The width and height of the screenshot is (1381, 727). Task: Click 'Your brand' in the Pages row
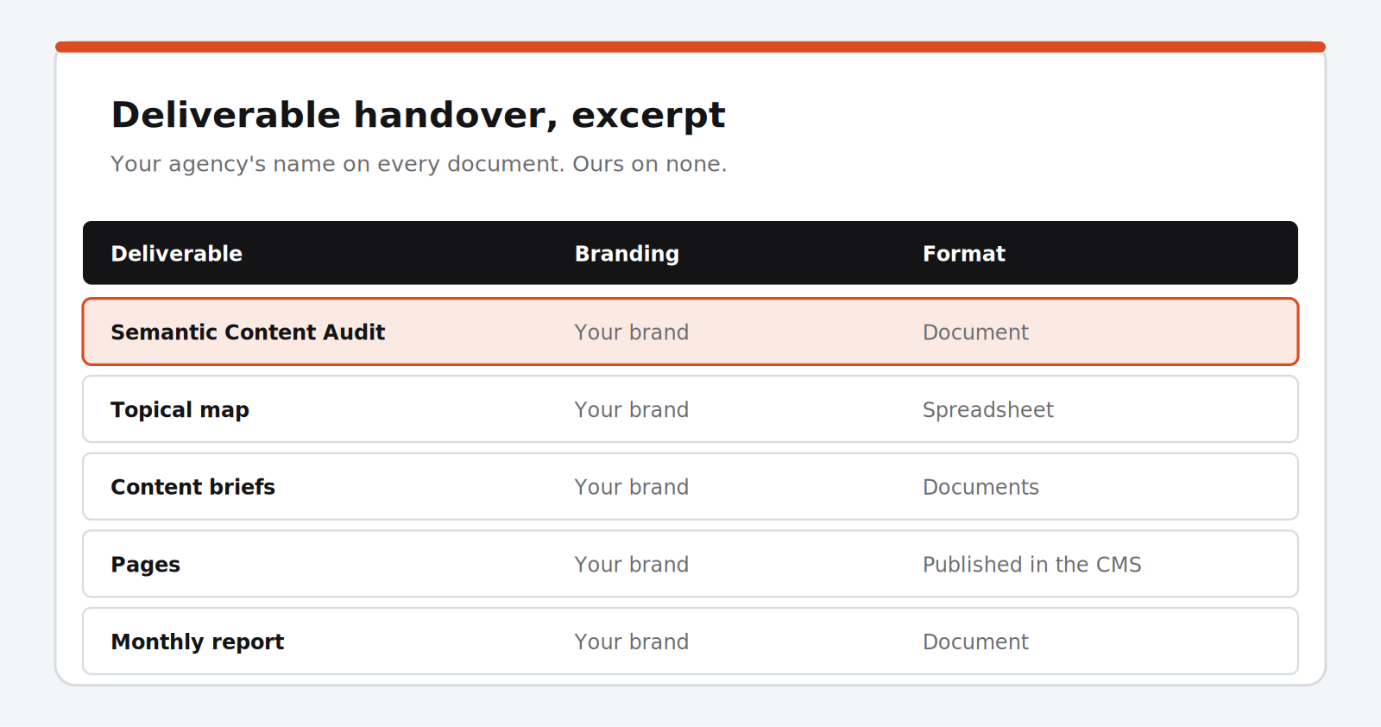coord(632,565)
